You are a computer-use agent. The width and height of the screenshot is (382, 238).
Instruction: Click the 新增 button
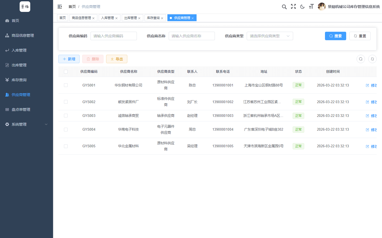click(x=69, y=59)
